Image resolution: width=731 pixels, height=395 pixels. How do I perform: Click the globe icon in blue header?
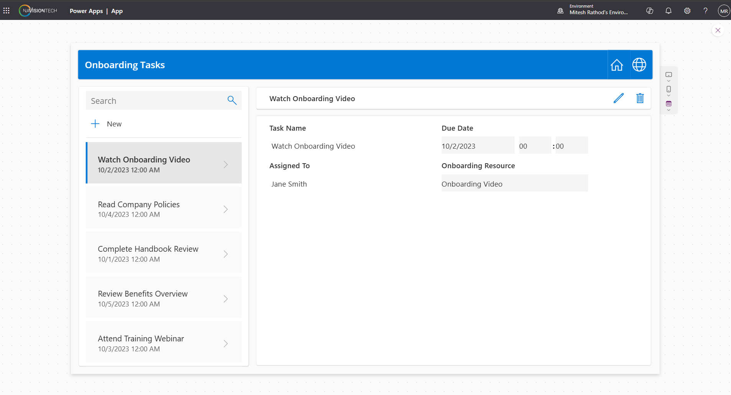(x=639, y=65)
